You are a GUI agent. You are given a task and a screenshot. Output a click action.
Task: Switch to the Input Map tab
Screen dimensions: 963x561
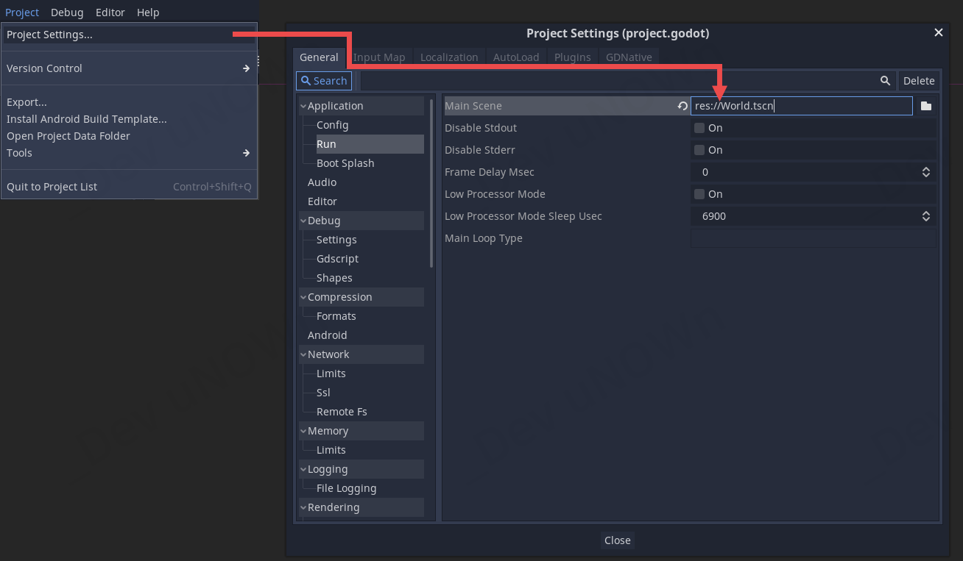tap(379, 57)
